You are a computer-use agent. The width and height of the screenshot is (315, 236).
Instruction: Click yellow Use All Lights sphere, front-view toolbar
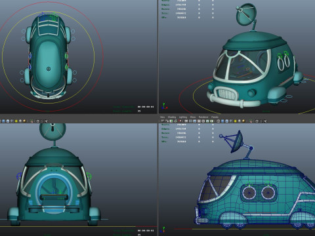[16, 121]
